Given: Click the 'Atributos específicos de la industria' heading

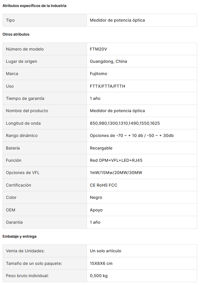Looking at the screenshot, I should (34, 6).
